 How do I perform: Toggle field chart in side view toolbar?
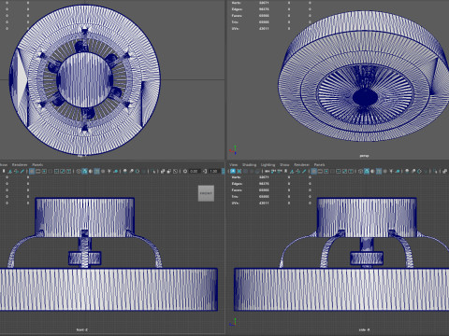339,172
